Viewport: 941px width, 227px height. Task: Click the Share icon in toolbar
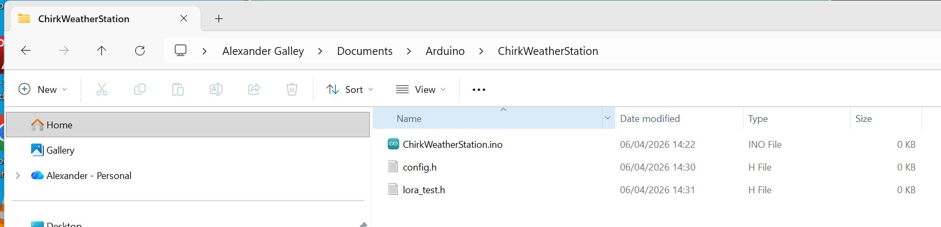tap(254, 90)
